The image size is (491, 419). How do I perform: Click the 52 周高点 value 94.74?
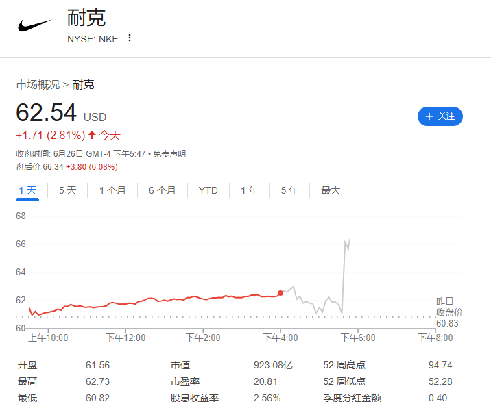[x=440, y=365]
